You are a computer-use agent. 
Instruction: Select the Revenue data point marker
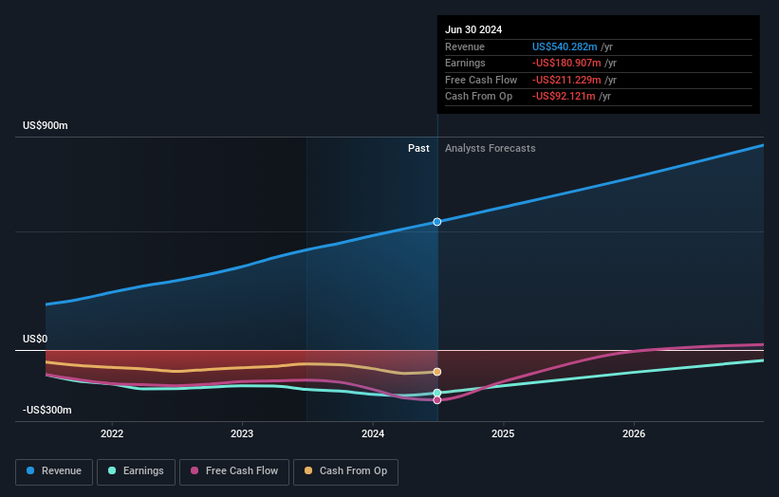pyautogui.click(x=437, y=222)
